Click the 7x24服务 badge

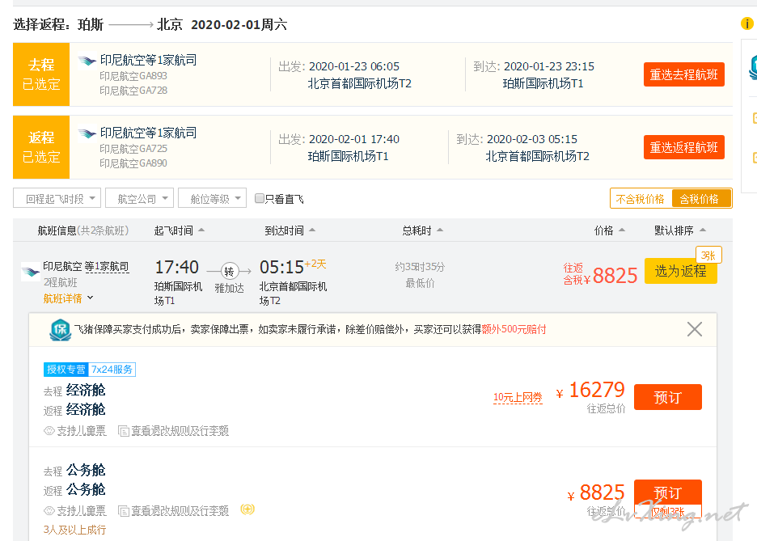pyautogui.click(x=112, y=370)
